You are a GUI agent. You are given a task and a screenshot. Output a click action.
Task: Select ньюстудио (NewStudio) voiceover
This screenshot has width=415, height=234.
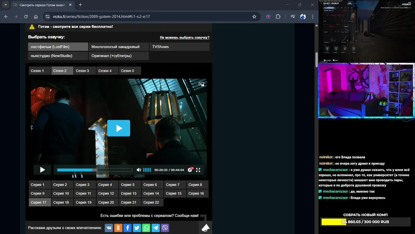(58, 56)
